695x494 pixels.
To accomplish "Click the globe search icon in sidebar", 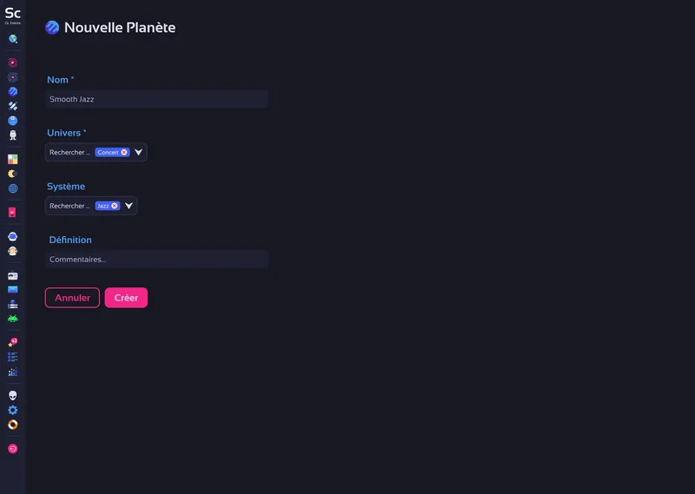I will [x=13, y=39].
